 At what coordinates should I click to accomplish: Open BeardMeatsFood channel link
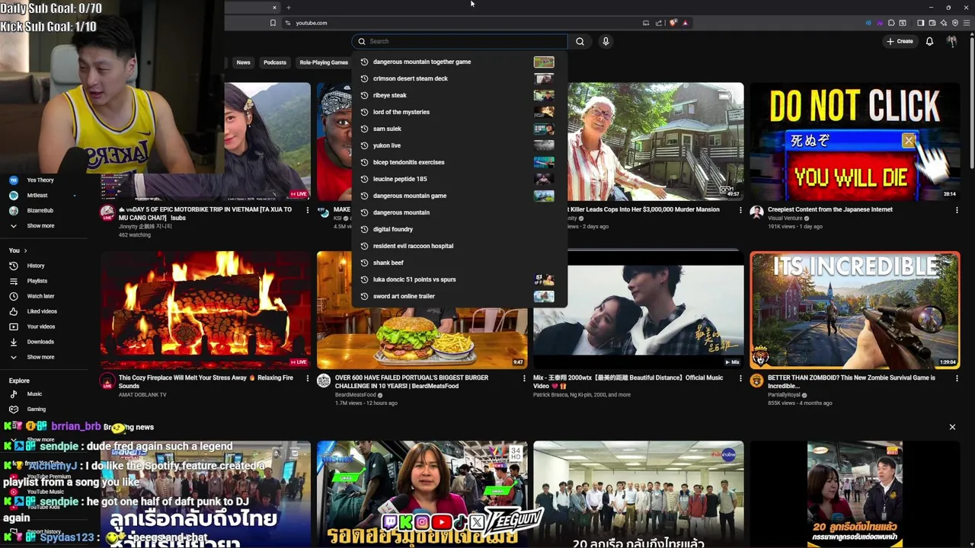click(356, 395)
